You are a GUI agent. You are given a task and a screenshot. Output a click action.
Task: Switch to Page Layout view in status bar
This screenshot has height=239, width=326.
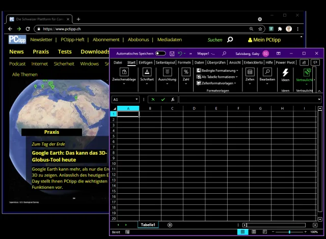coord(254,232)
